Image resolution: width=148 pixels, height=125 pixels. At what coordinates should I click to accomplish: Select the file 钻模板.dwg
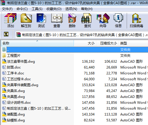click(16, 120)
